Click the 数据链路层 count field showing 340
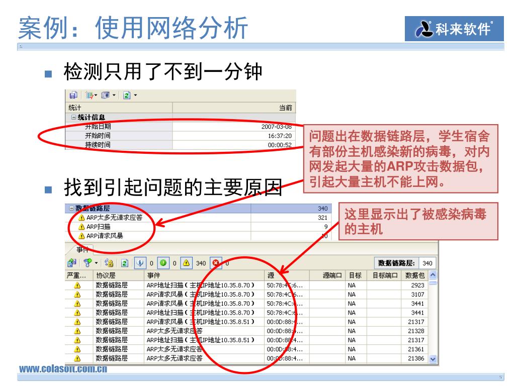Image resolution: width=515 pixels, height=386 pixels. click(427, 263)
